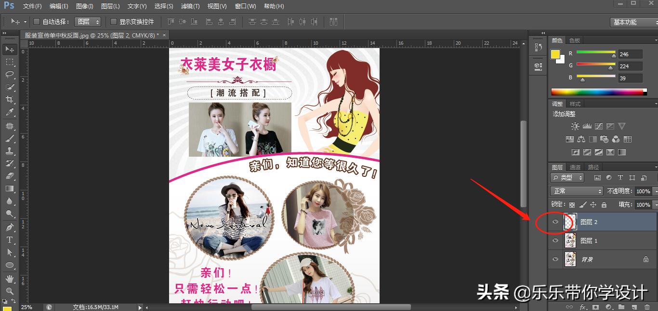Activate the Hand tool
Screen dimensions: 658x311
click(x=9, y=279)
